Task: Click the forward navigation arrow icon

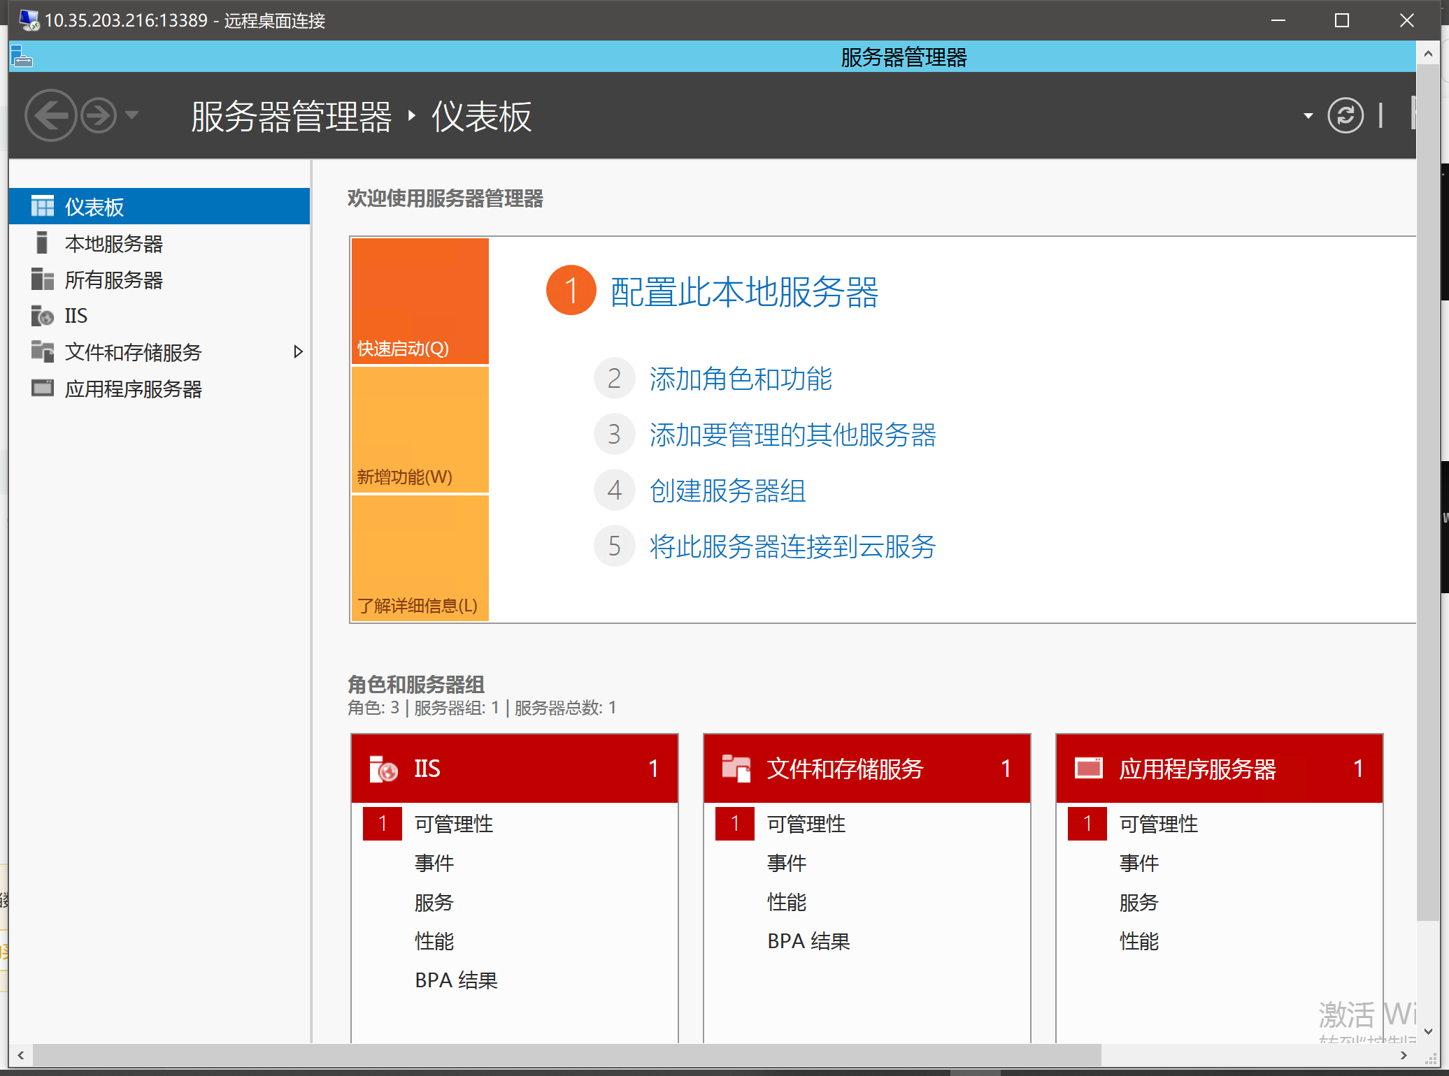Action: tap(99, 115)
